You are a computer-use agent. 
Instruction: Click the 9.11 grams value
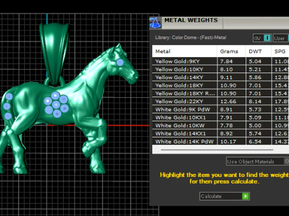pos(226,77)
